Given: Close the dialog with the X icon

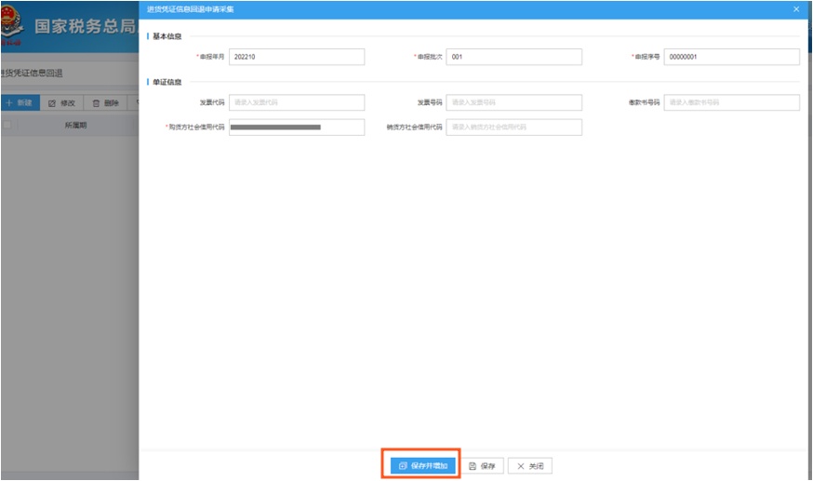Looking at the screenshot, I should 796,9.
